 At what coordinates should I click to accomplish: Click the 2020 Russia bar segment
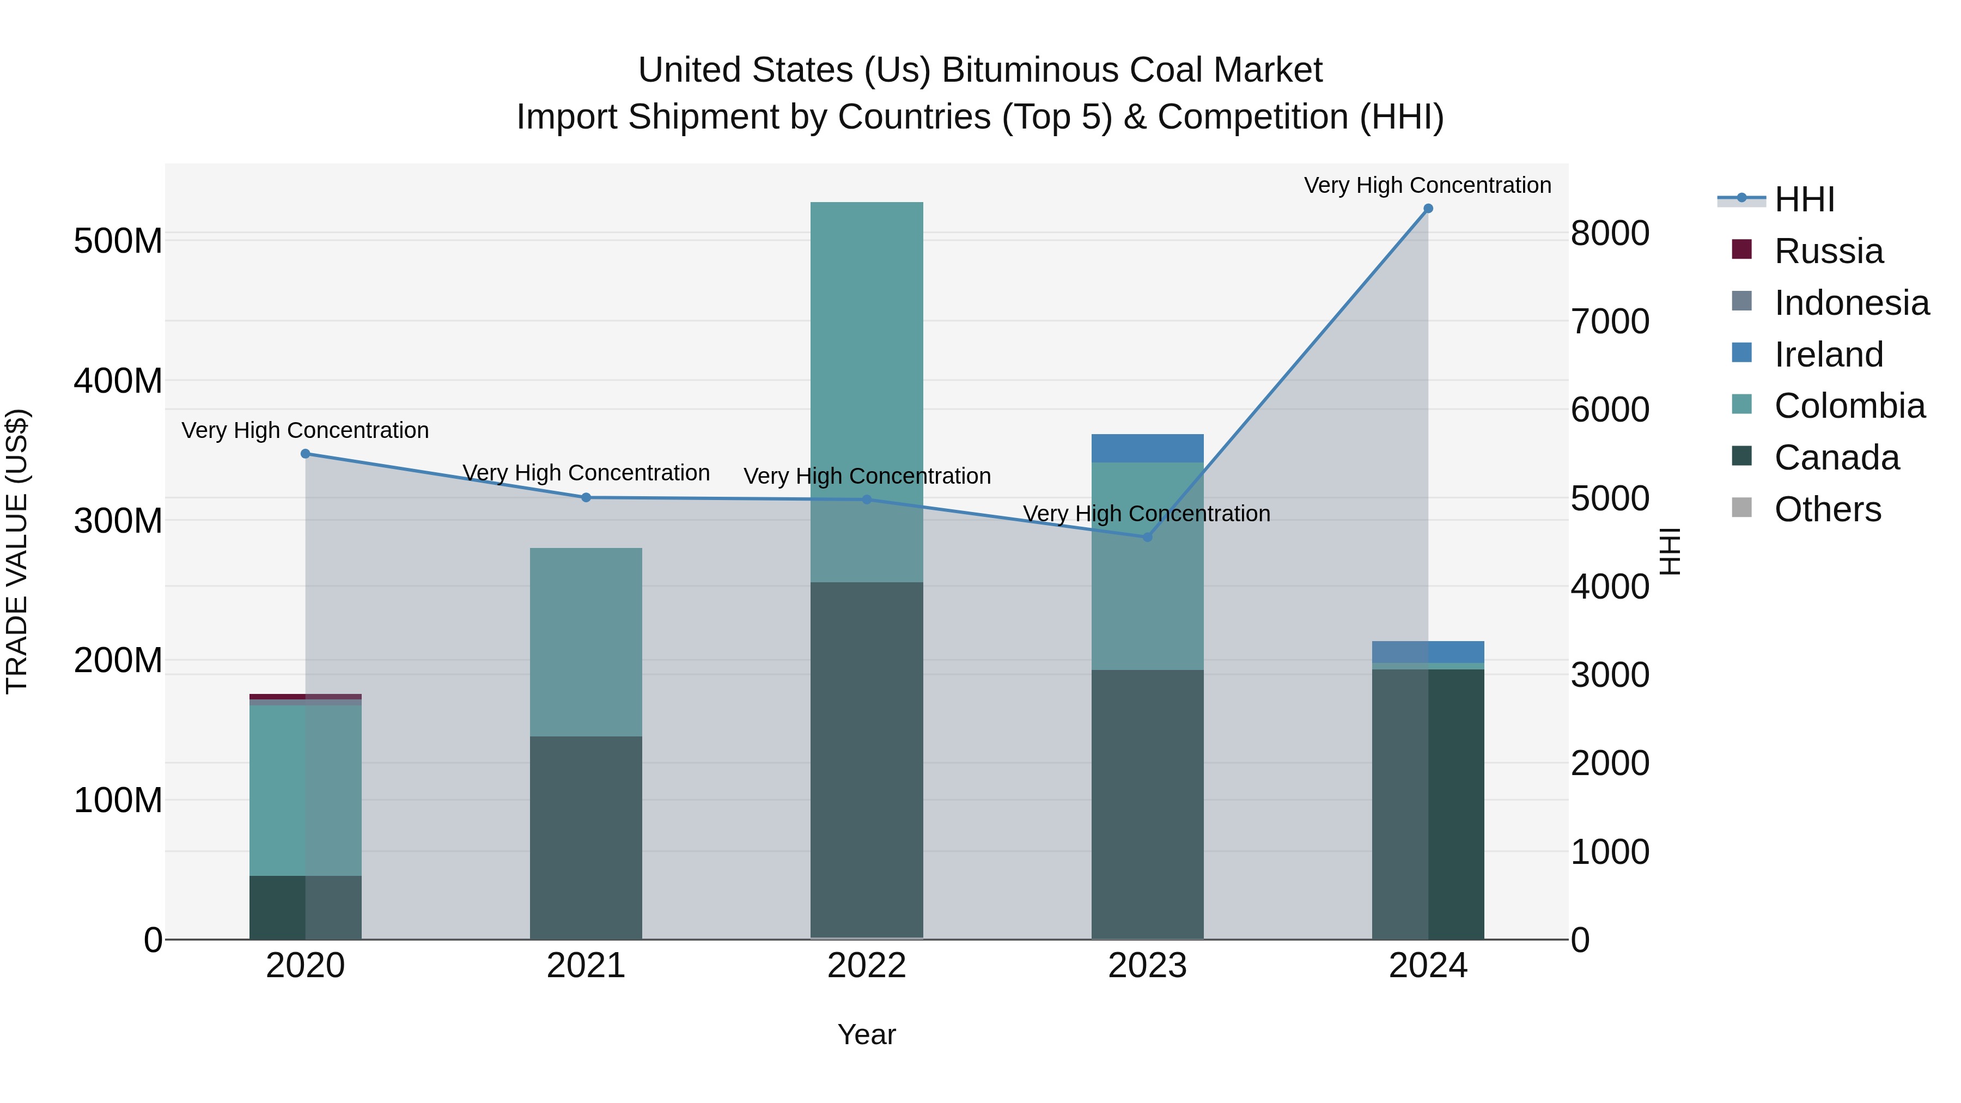(x=305, y=697)
